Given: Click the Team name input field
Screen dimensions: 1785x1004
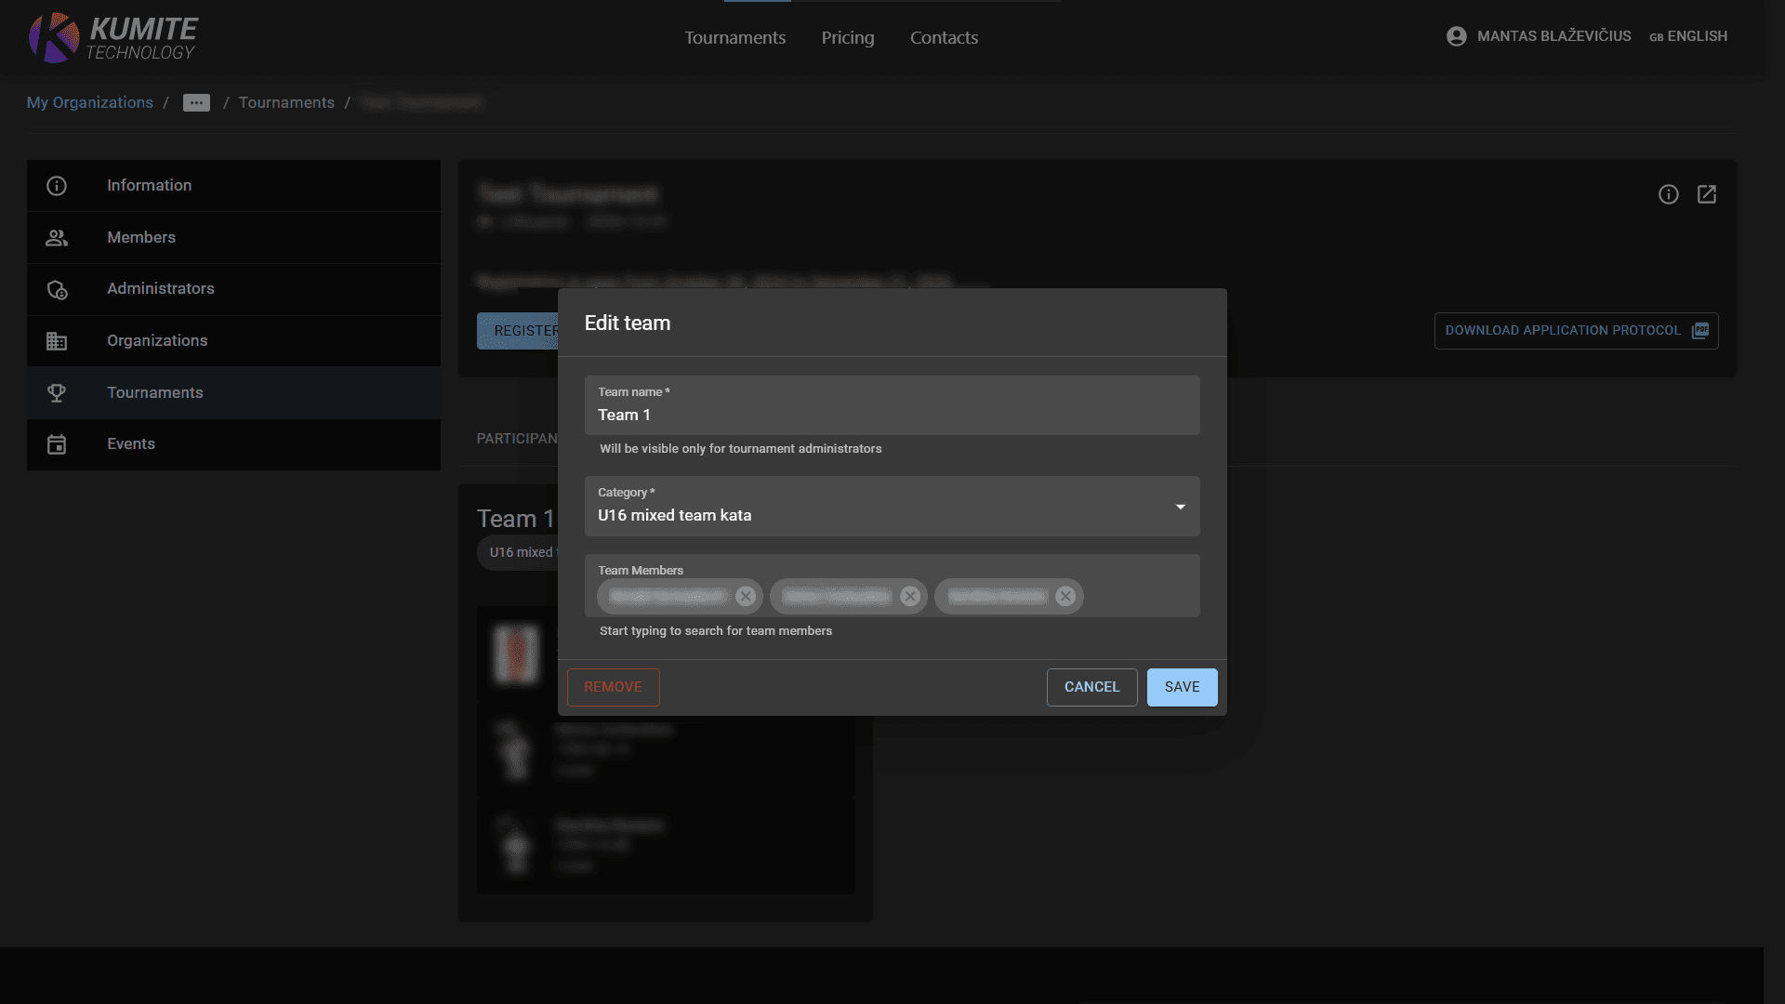Looking at the screenshot, I should 891,415.
